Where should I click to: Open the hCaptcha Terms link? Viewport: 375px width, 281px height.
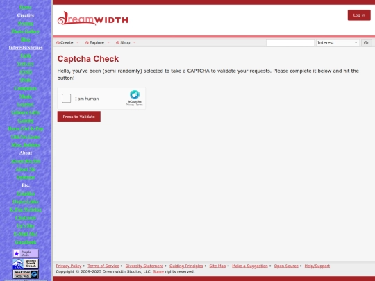(139, 105)
